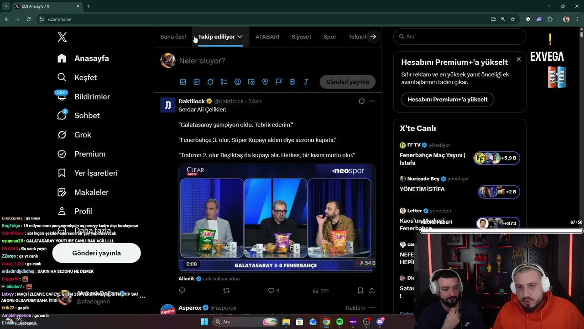Dismiss Premium+ upgrade card
584x329 pixels.
tap(518, 59)
